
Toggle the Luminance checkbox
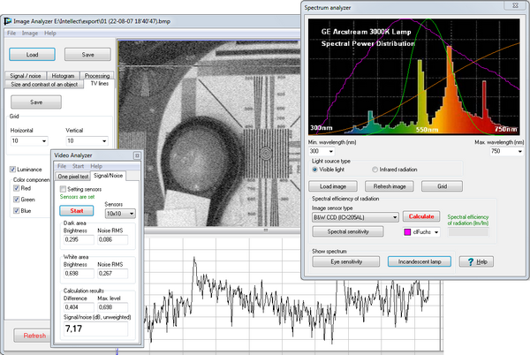(x=12, y=170)
